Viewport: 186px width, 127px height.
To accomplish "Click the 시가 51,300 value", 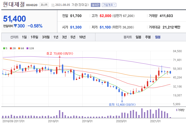I will (x=76, y=27).
